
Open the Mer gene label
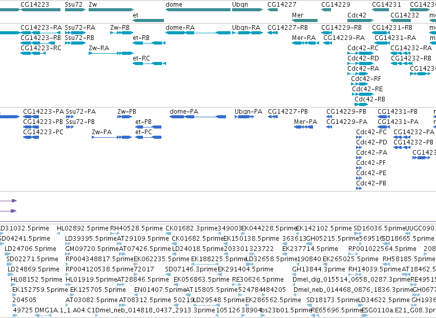(298, 15)
